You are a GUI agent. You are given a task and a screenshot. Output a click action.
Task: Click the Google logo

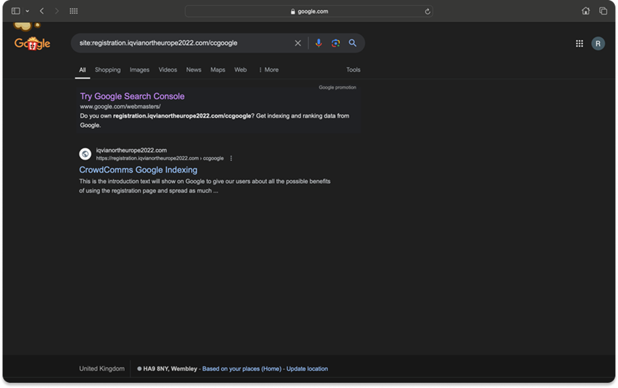32,43
